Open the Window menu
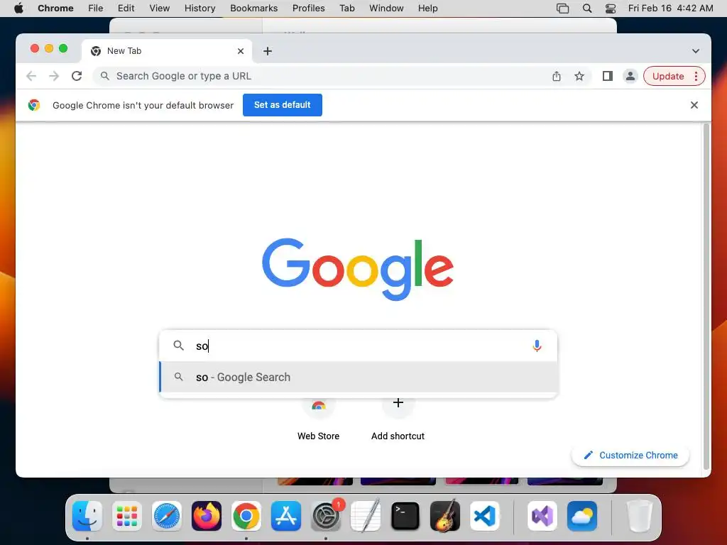Viewport: 727px width, 545px height. point(386,9)
